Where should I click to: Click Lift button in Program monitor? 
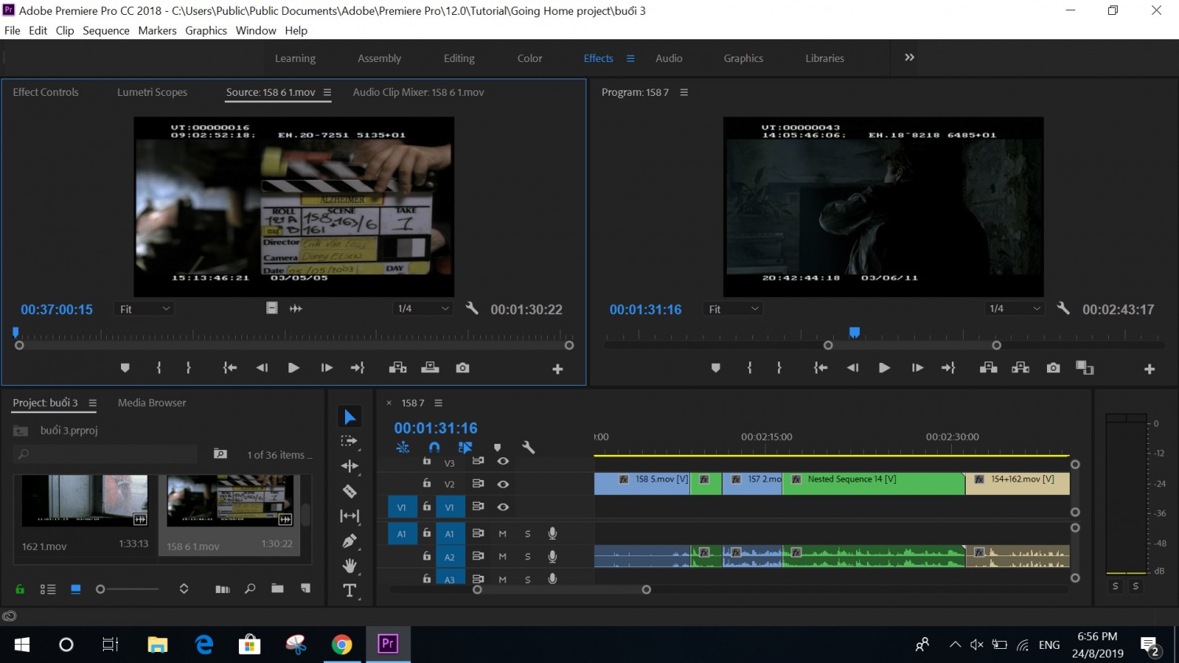[988, 368]
